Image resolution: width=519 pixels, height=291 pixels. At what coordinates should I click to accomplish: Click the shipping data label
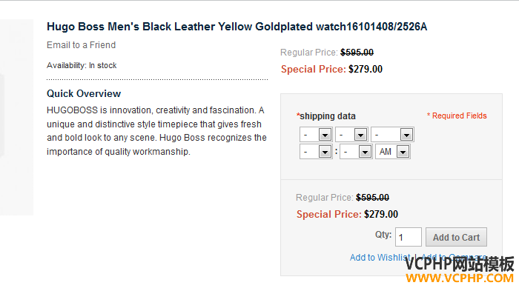pyautogui.click(x=326, y=116)
